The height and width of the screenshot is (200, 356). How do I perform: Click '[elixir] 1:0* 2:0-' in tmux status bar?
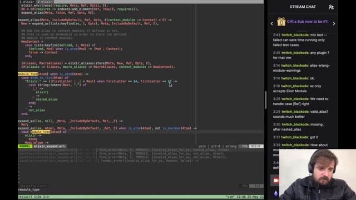34,197
